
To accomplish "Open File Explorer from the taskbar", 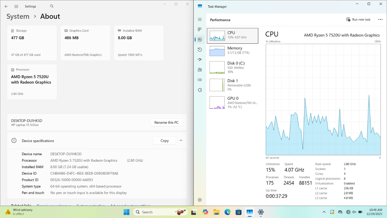I will pyautogui.click(x=216, y=212).
